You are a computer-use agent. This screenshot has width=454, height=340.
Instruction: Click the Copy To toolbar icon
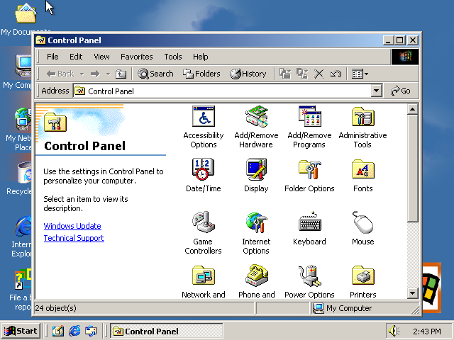302,74
